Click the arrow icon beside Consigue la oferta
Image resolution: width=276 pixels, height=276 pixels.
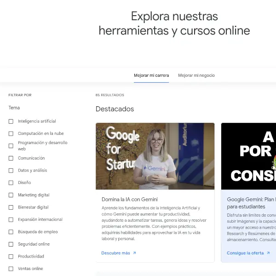268,253
